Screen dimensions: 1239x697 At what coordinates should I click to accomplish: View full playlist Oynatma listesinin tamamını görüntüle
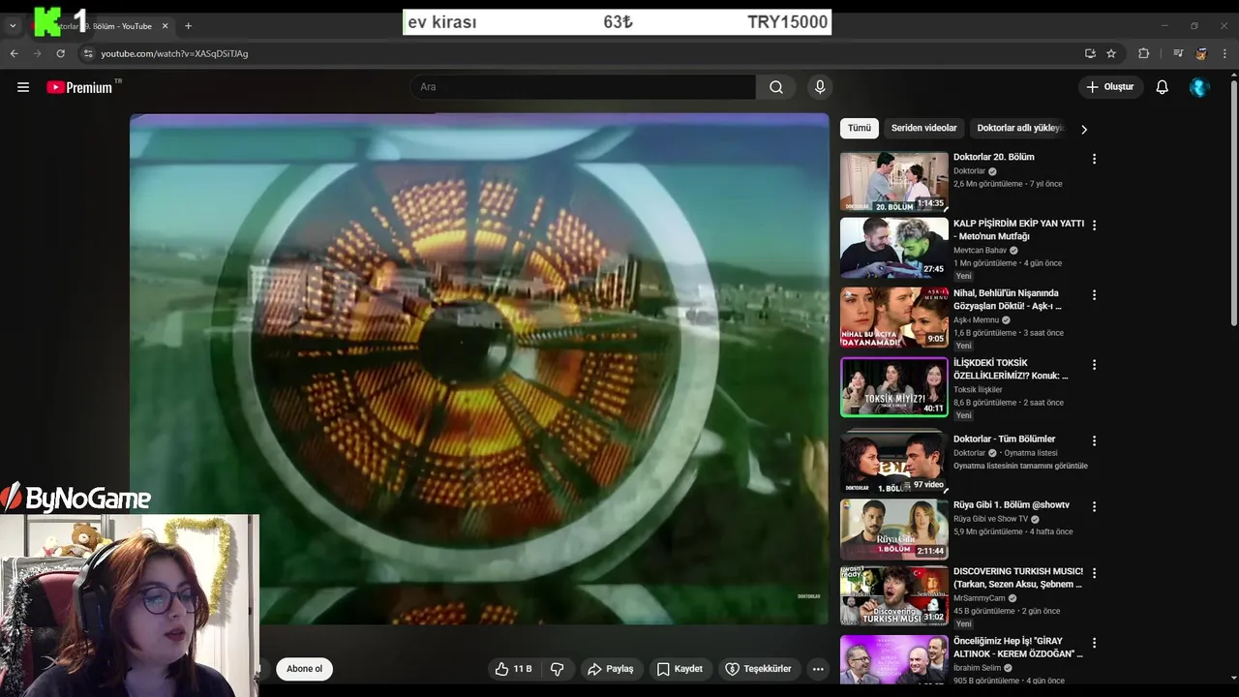1020,466
